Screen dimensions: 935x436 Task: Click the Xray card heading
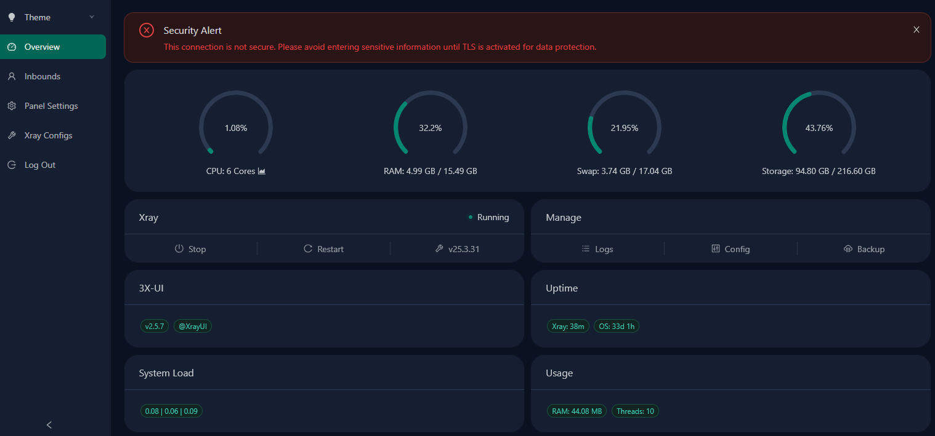148,217
